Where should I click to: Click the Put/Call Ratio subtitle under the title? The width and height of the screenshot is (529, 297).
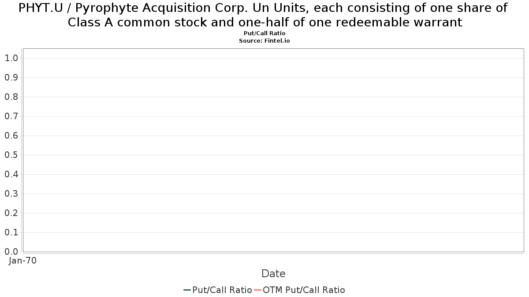tap(264, 33)
